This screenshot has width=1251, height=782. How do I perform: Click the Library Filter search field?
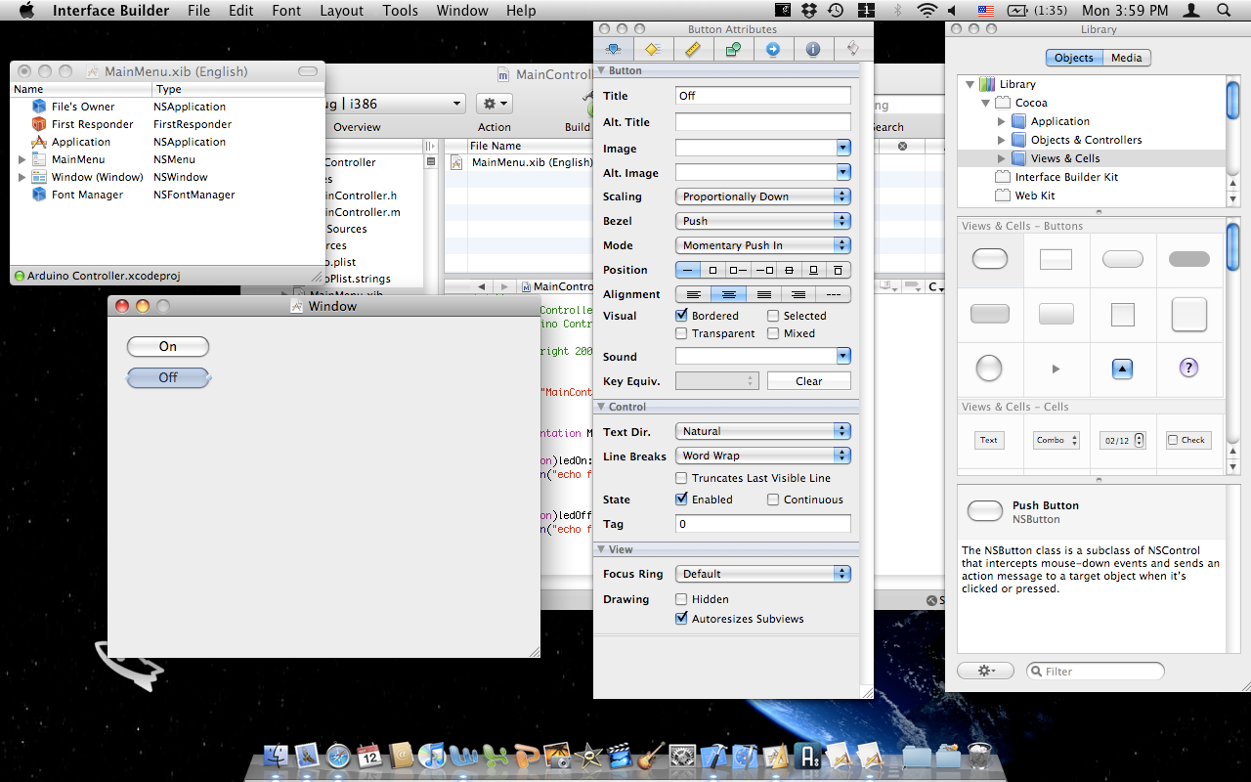click(1096, 671)
